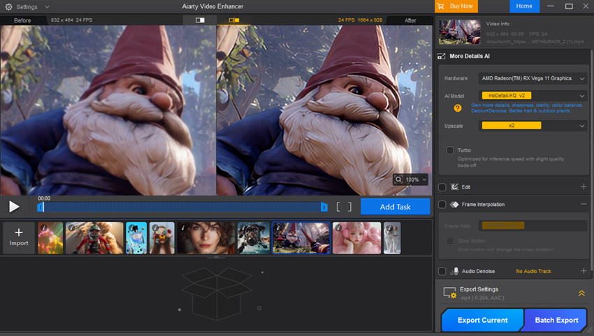Switch to split-slider compare view icon
This screenshot has height=336, width=594.
click(x=200, y=20)
